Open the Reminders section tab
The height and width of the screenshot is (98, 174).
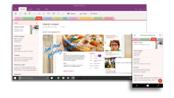click(98, 19)
